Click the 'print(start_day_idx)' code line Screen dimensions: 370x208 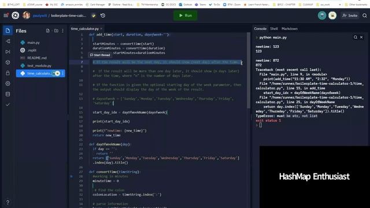coord(111,121)
